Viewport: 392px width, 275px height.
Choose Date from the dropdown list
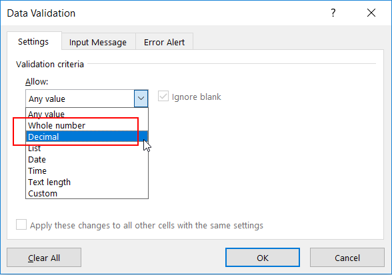pyautogui.click(x=87, y=160)
